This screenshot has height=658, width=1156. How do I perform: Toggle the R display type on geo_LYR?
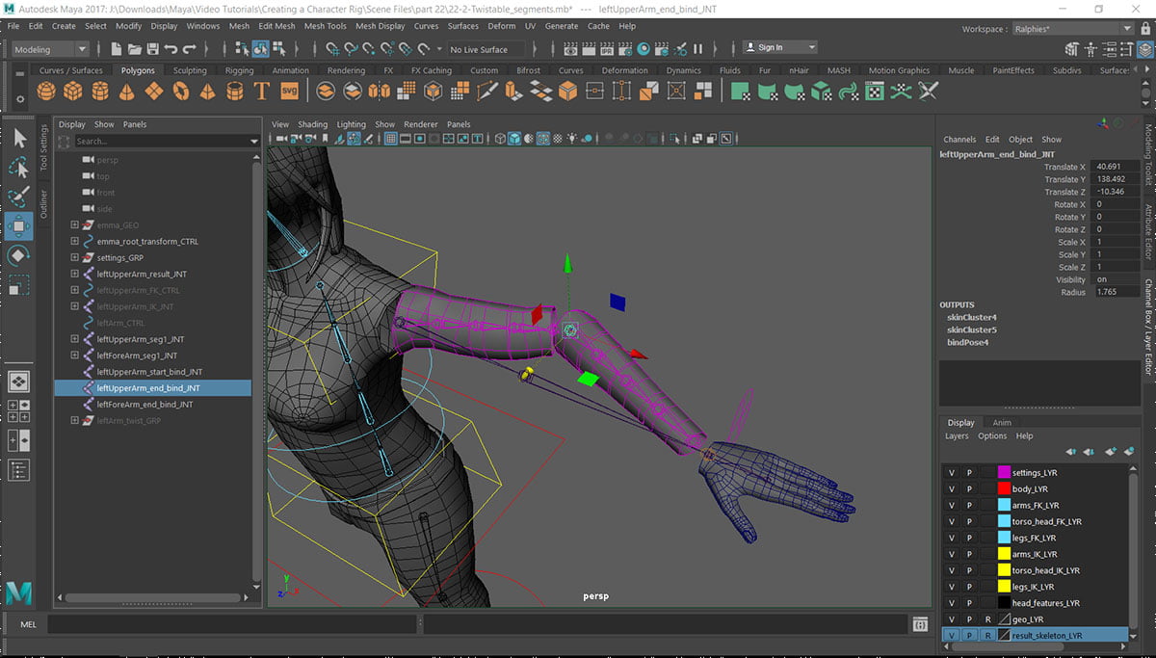(x=987, y=619)
